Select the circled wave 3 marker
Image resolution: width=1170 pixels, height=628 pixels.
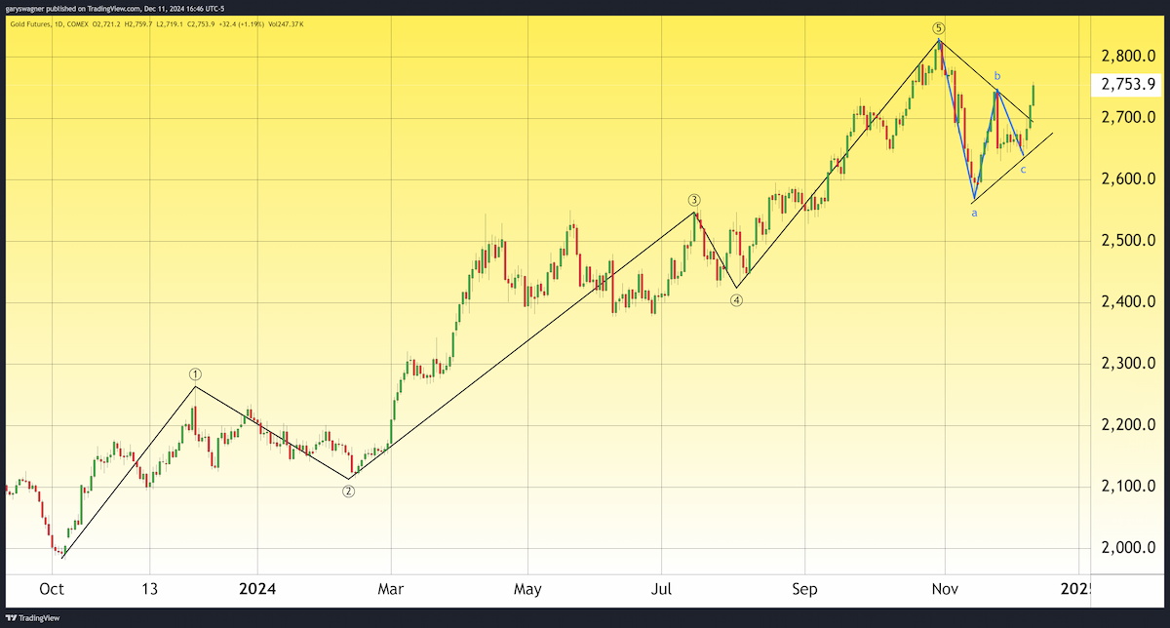(x=694, y=200)
